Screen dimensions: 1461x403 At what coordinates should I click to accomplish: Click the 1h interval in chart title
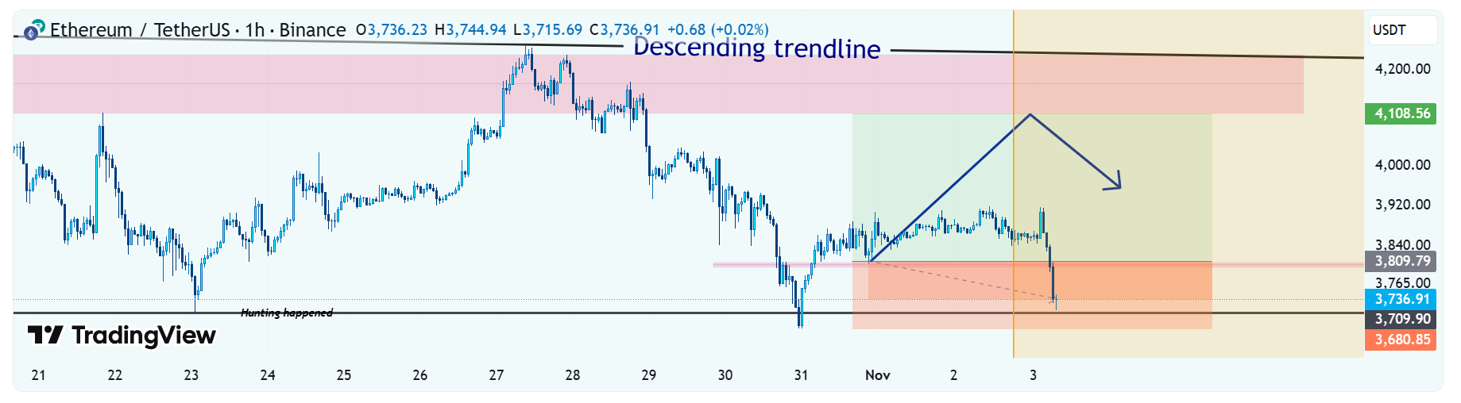(x=255, y=30)
